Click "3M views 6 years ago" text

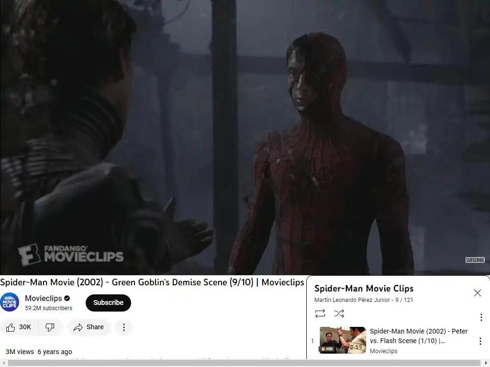tap(39, 352)
